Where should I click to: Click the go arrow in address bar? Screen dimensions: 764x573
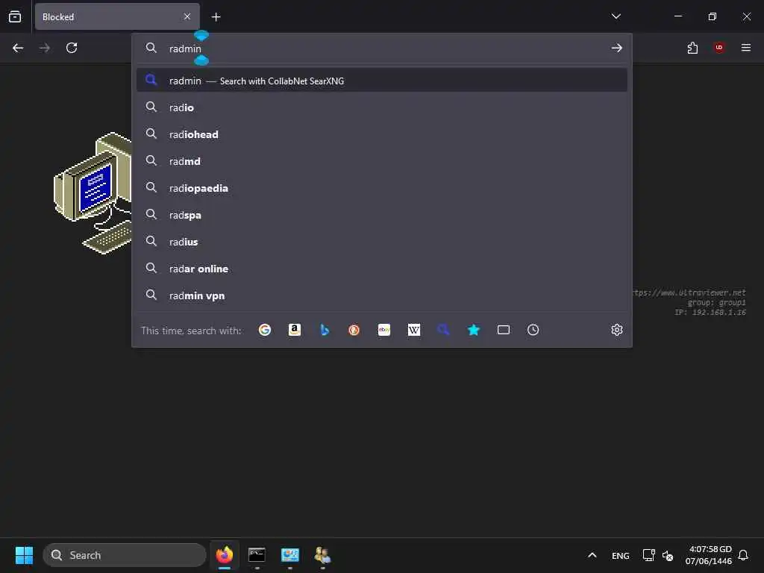[x=617, y=48]
